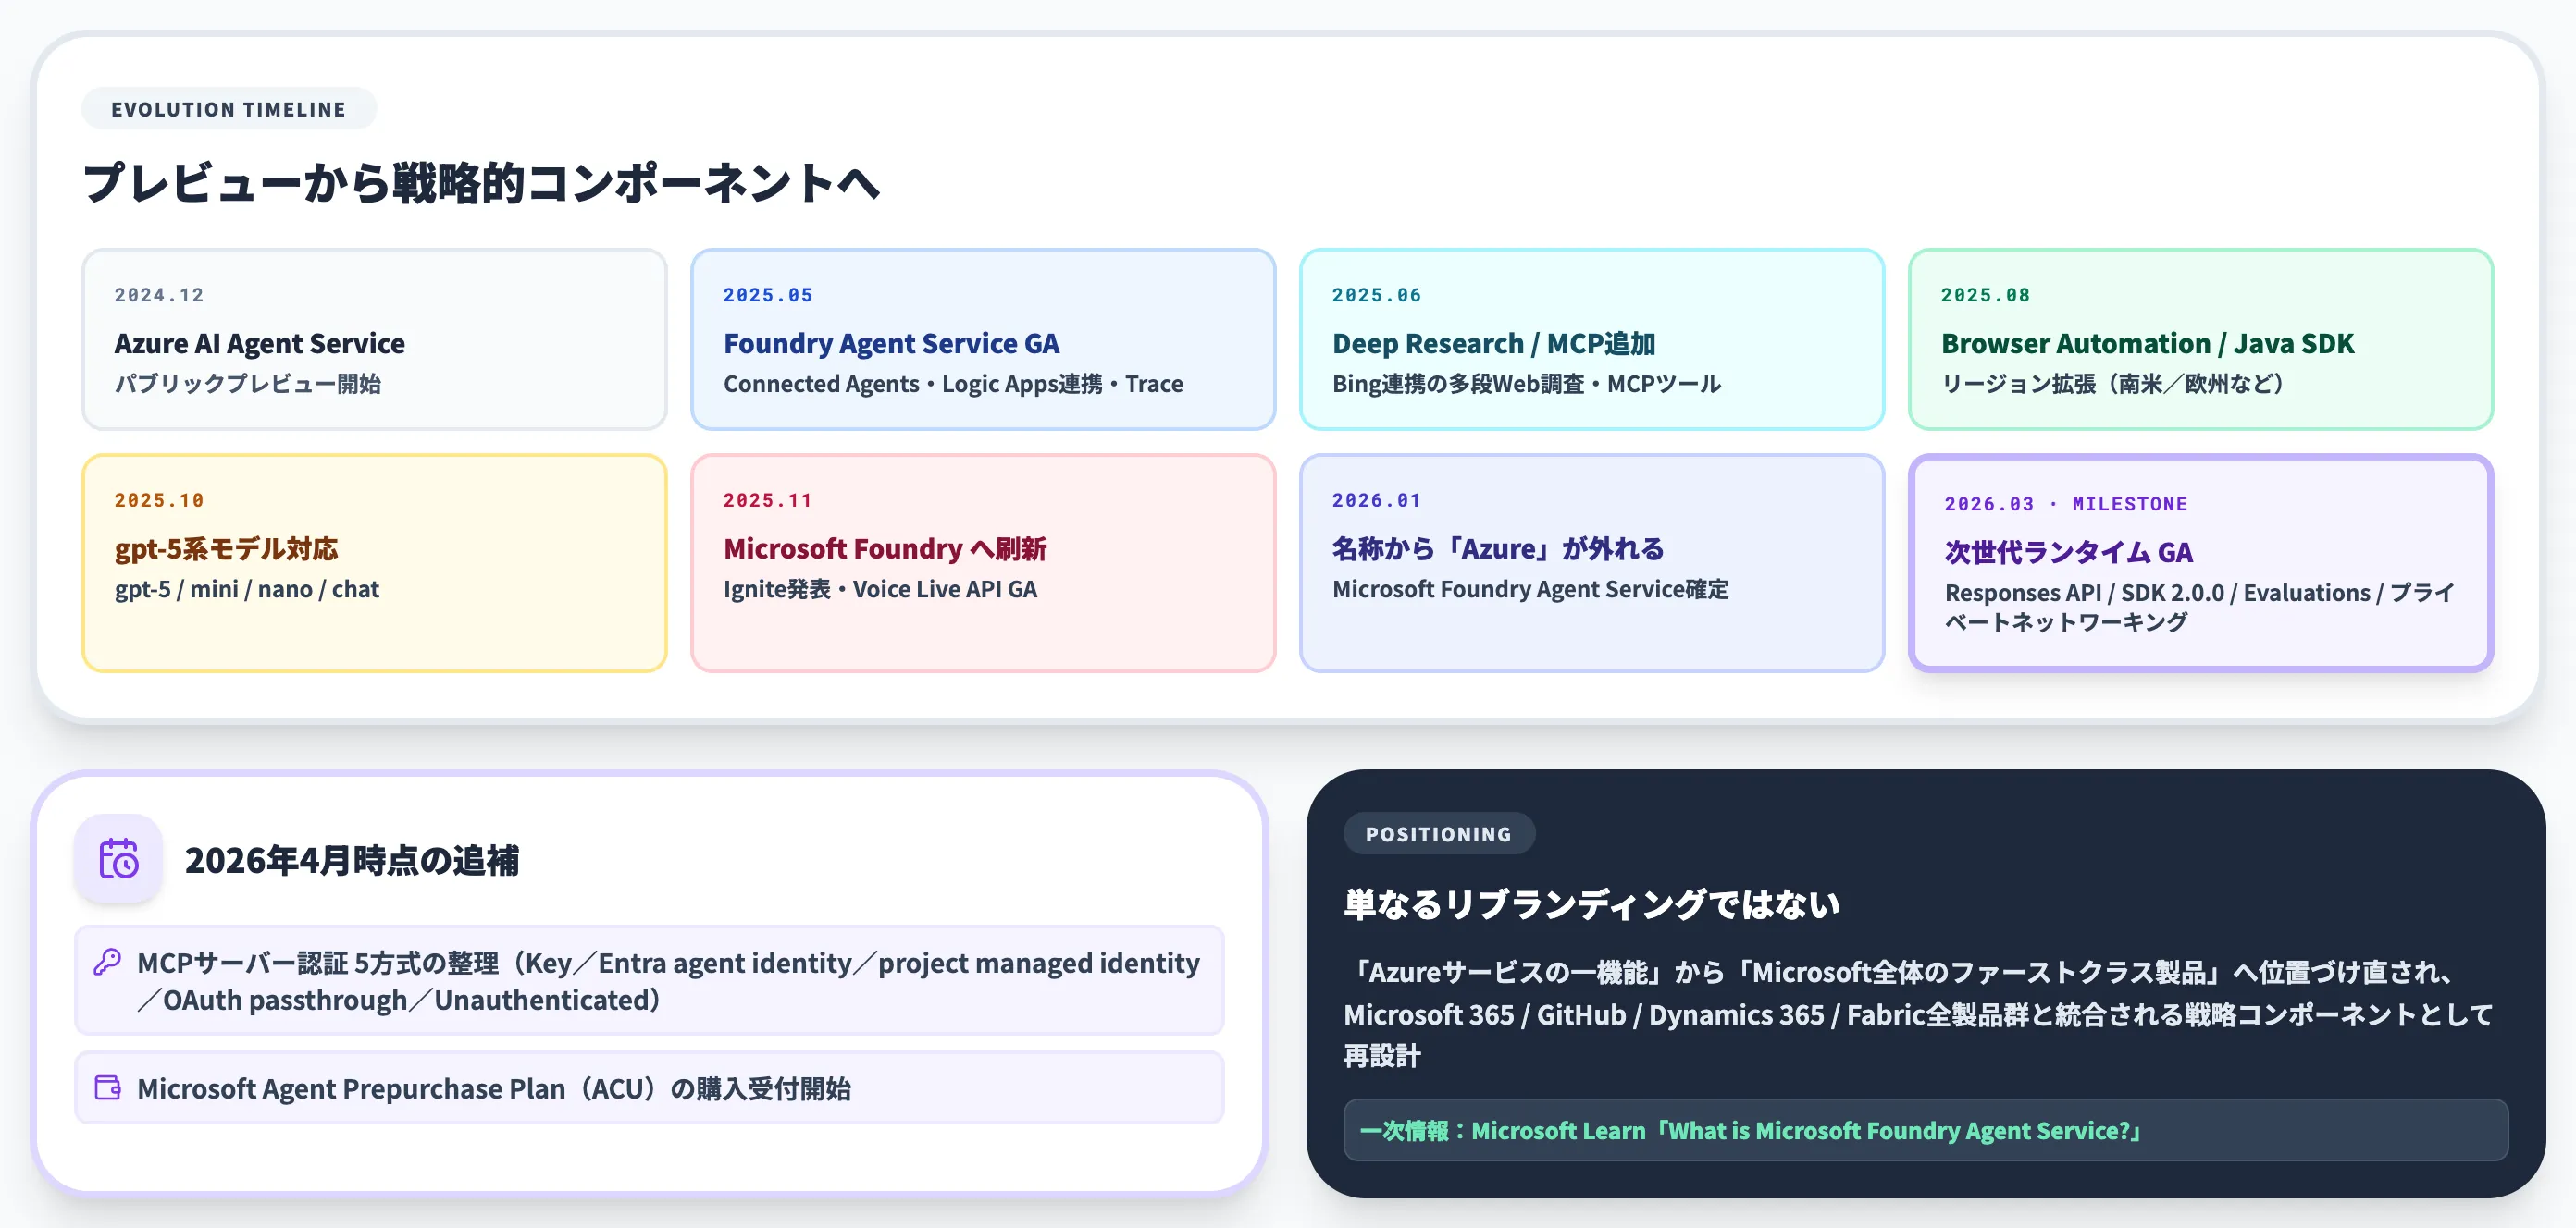Image resolution: width=2576 pixels, height=1228 pixels.
Task: Select the 2025.06 Deep Research / MCP追加 card
Action: click(1592, 339)
